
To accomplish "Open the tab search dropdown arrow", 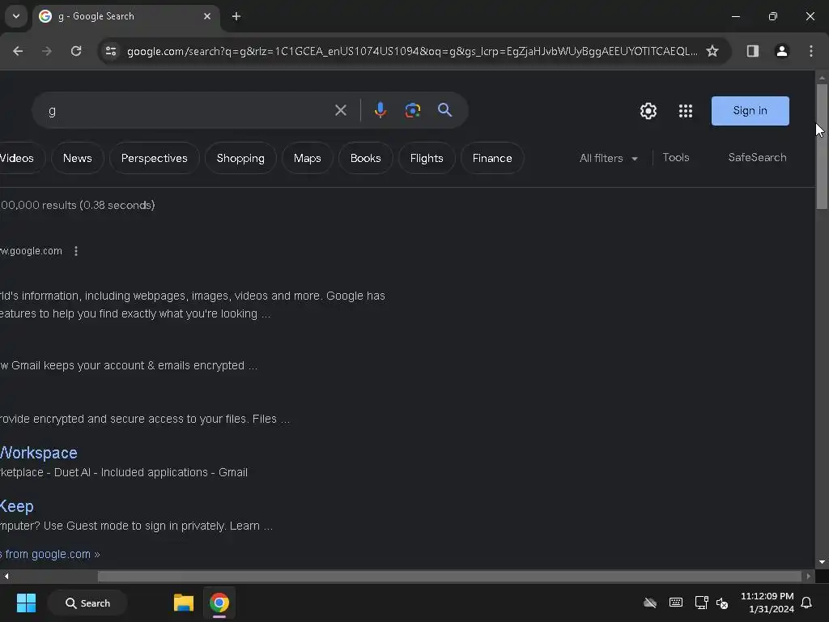I will 16,16.
